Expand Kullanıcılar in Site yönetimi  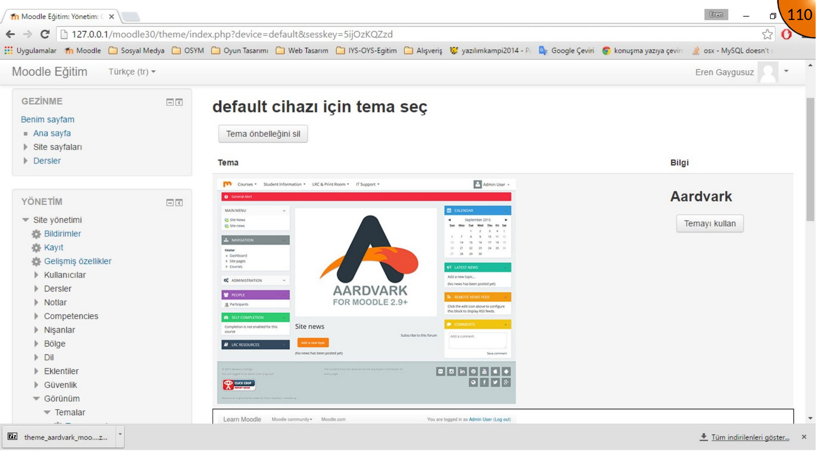click(x=37, y=275)
